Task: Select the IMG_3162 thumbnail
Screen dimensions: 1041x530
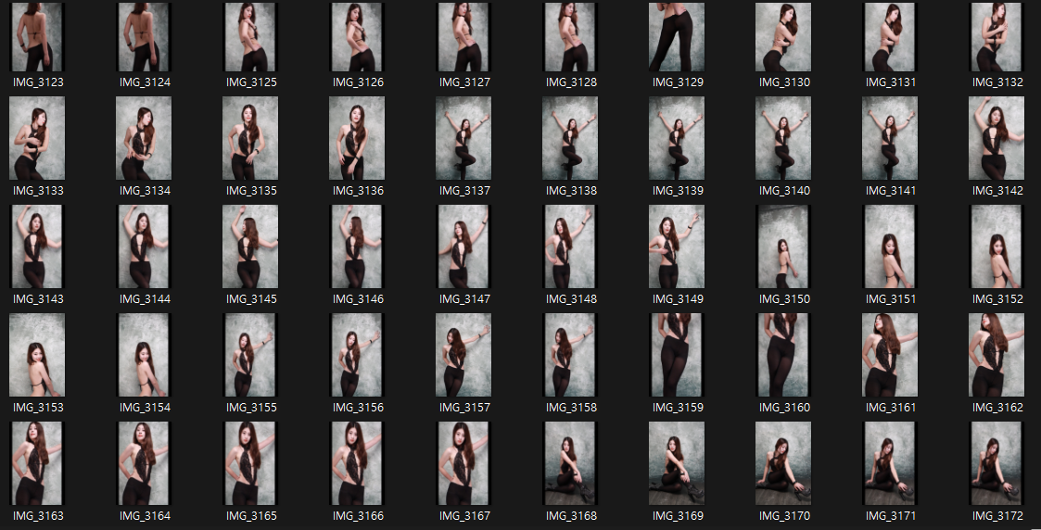Action: tap(997, 355)
